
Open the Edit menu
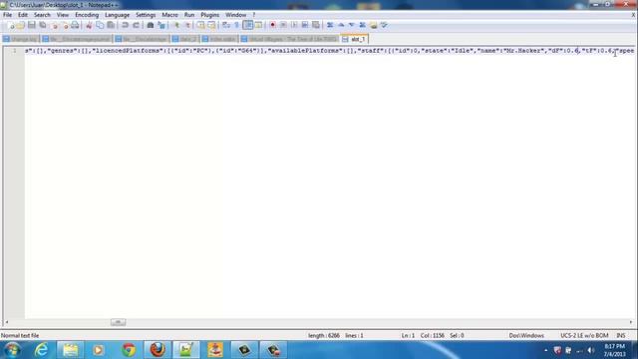click(x=23, y=15)
